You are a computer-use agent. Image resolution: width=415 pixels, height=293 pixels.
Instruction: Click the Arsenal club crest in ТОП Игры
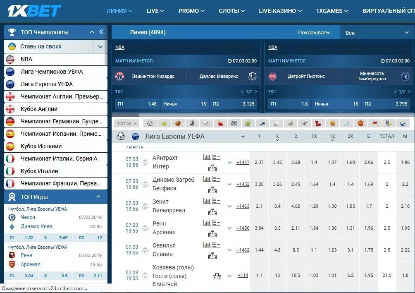(12, 264)
